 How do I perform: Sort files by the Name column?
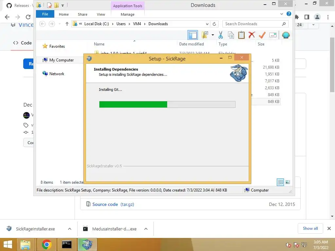tap(99, 44)
